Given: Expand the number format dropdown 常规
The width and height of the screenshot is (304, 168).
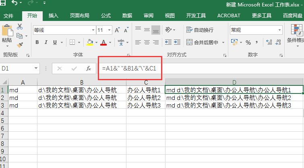Looking at the screenshot, I should (x=279, y=30).
